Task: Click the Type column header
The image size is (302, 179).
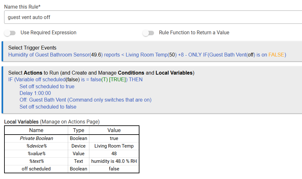Action: point(79,130)
